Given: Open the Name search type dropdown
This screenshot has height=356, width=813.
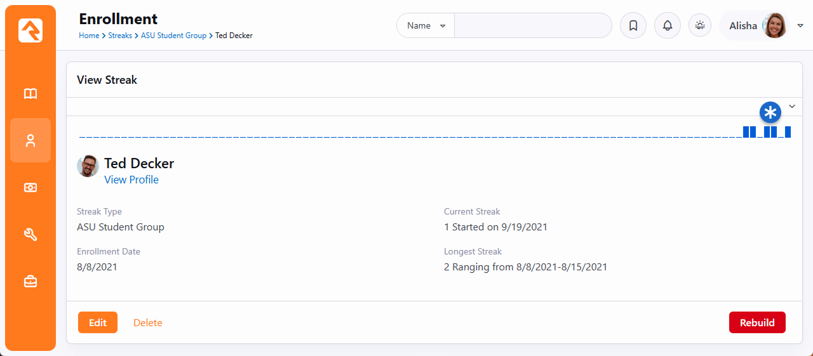Looking at the screenshot, I should [426, 26].
